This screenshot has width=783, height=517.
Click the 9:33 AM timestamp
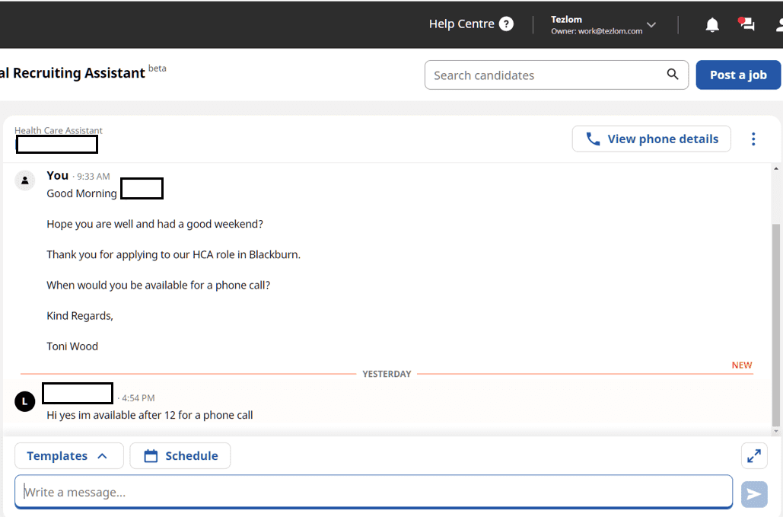[x=94, y=177]
